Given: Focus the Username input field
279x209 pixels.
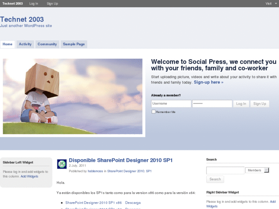Looking at the screenshot, I should point(171,104).
